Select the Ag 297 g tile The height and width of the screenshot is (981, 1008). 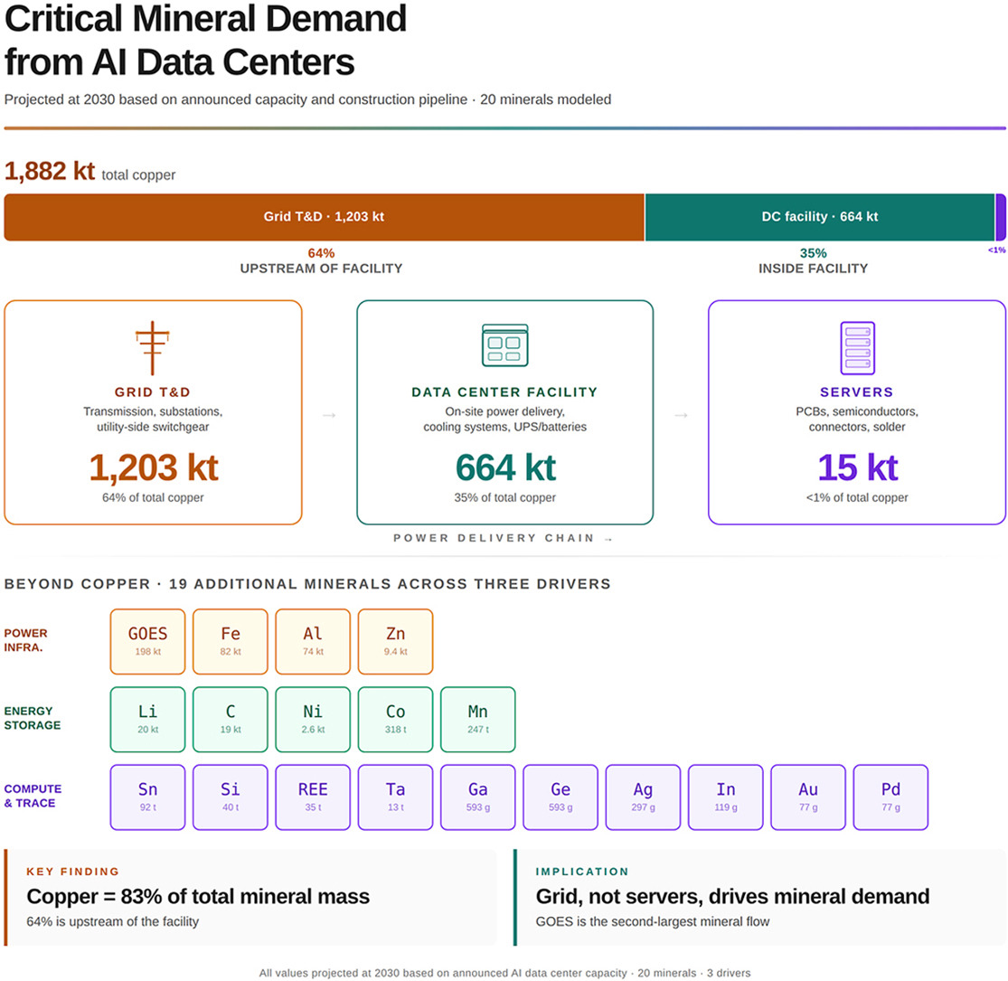[643, 797]
